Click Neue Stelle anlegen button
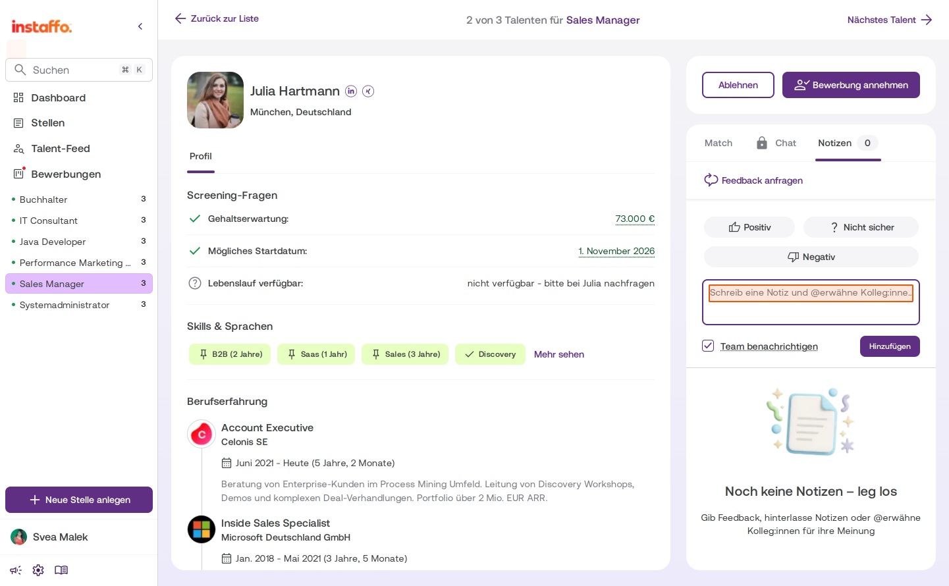This screenshot has width=949, height=586. [x=79, y=500]
